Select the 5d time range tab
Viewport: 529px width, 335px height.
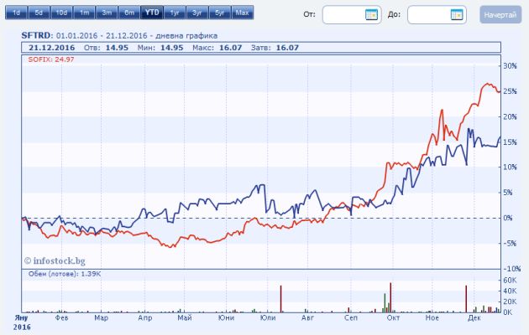[x=39, y=13]
